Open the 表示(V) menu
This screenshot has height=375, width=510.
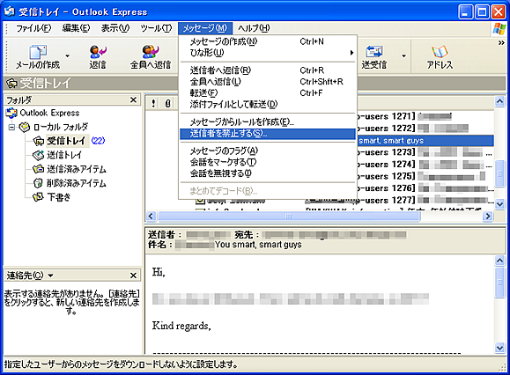115,28
